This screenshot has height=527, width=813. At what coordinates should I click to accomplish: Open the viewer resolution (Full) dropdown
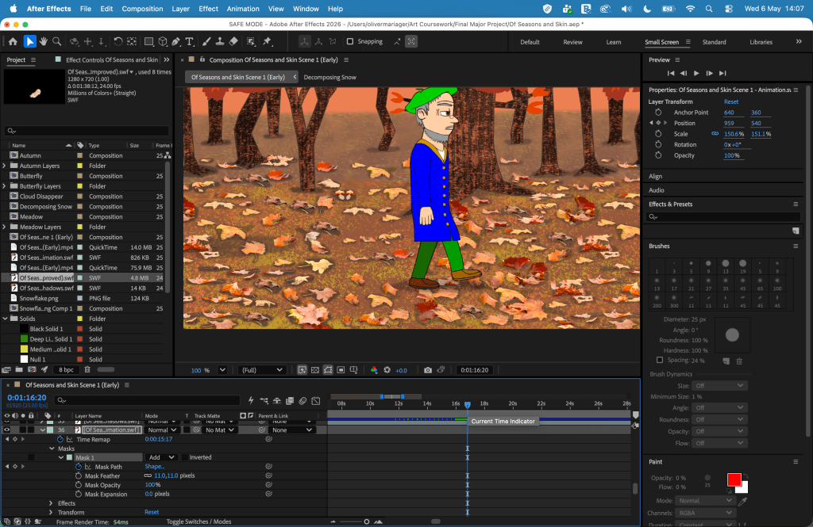[x=262, y=370]
